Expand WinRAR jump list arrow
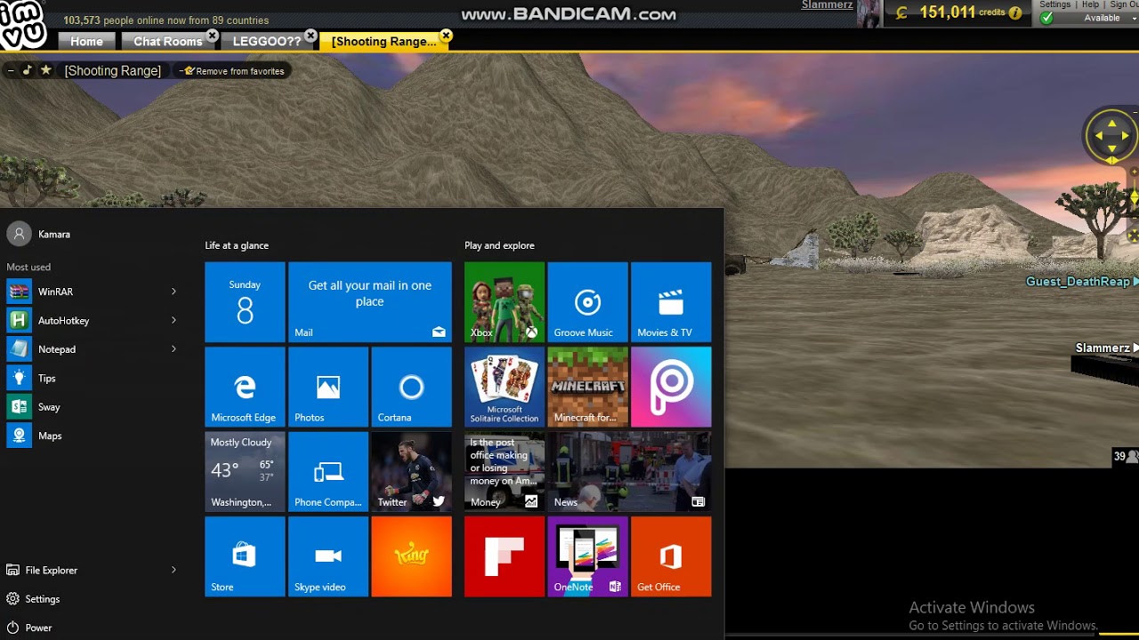Image resolution: width=1139 pixels, height=640 pixels. point(174,292)
